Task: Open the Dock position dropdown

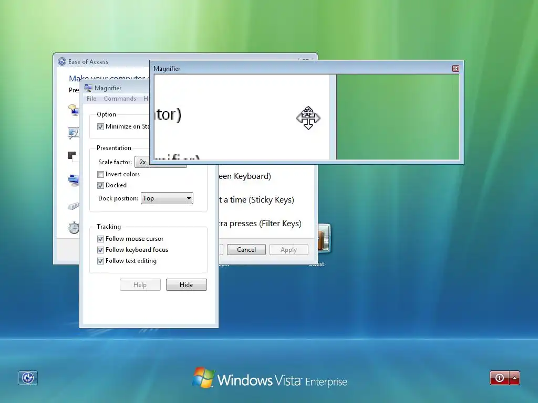Action: click(167, 198)
